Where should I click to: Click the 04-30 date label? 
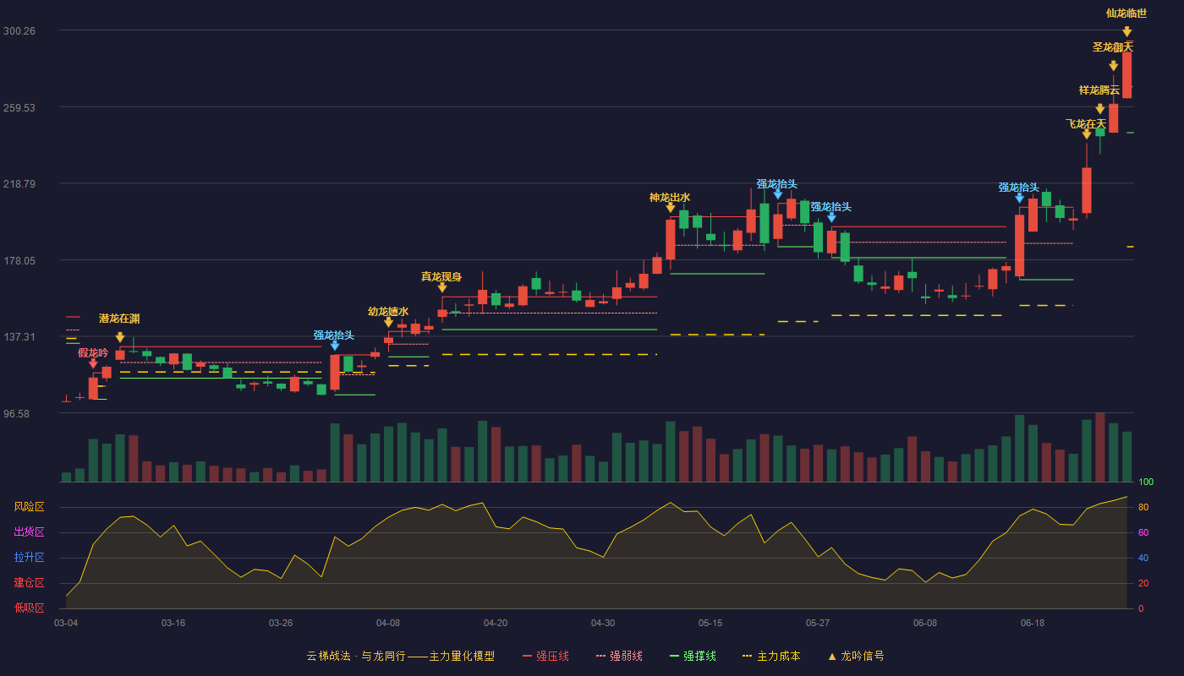point(603,623)
